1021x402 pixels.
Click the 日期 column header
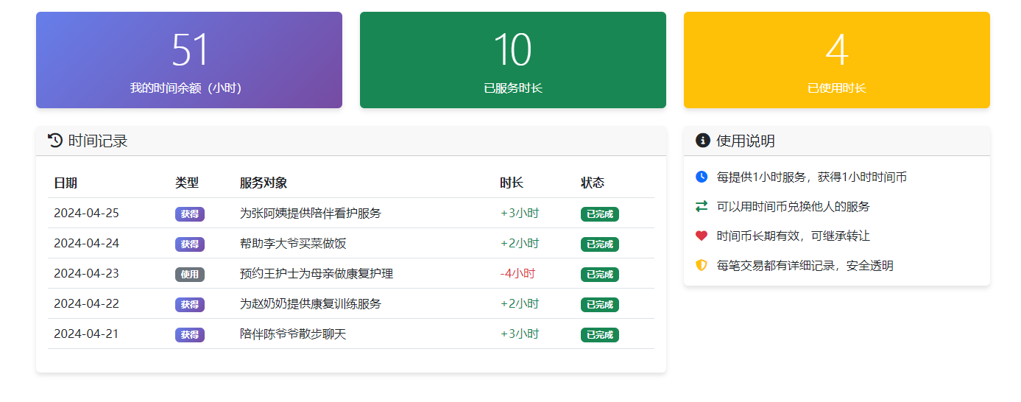pos(66,183)
